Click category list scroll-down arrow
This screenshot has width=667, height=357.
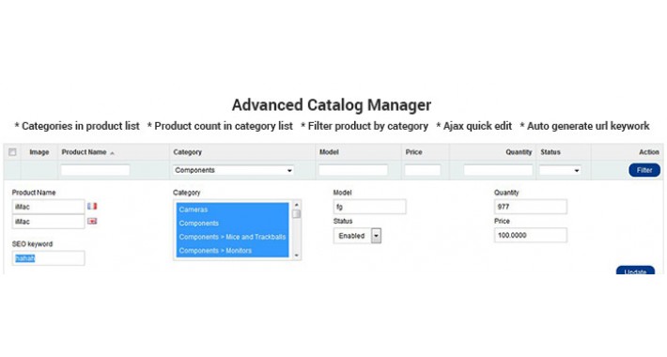click(x=297, y=256)
